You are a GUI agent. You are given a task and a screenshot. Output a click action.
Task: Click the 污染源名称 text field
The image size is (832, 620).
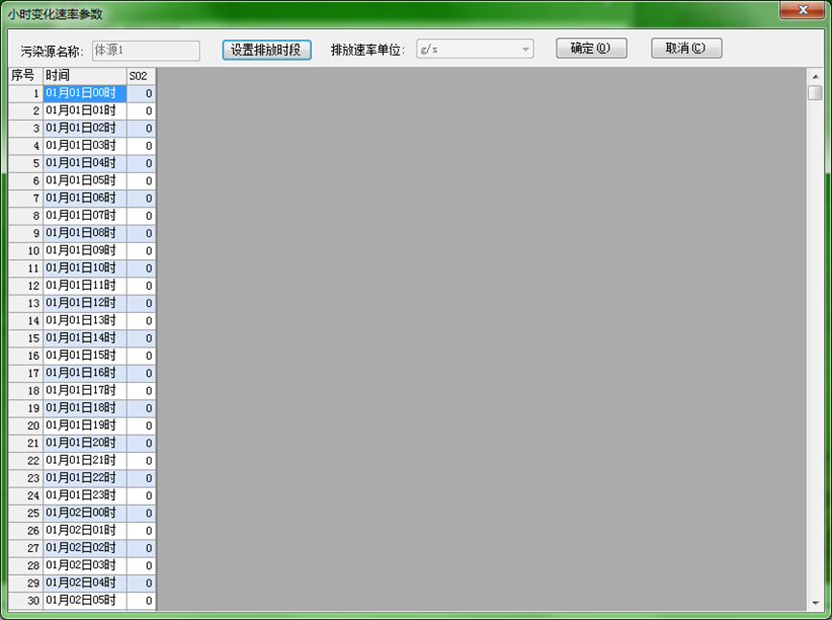(x=146, y=51)
